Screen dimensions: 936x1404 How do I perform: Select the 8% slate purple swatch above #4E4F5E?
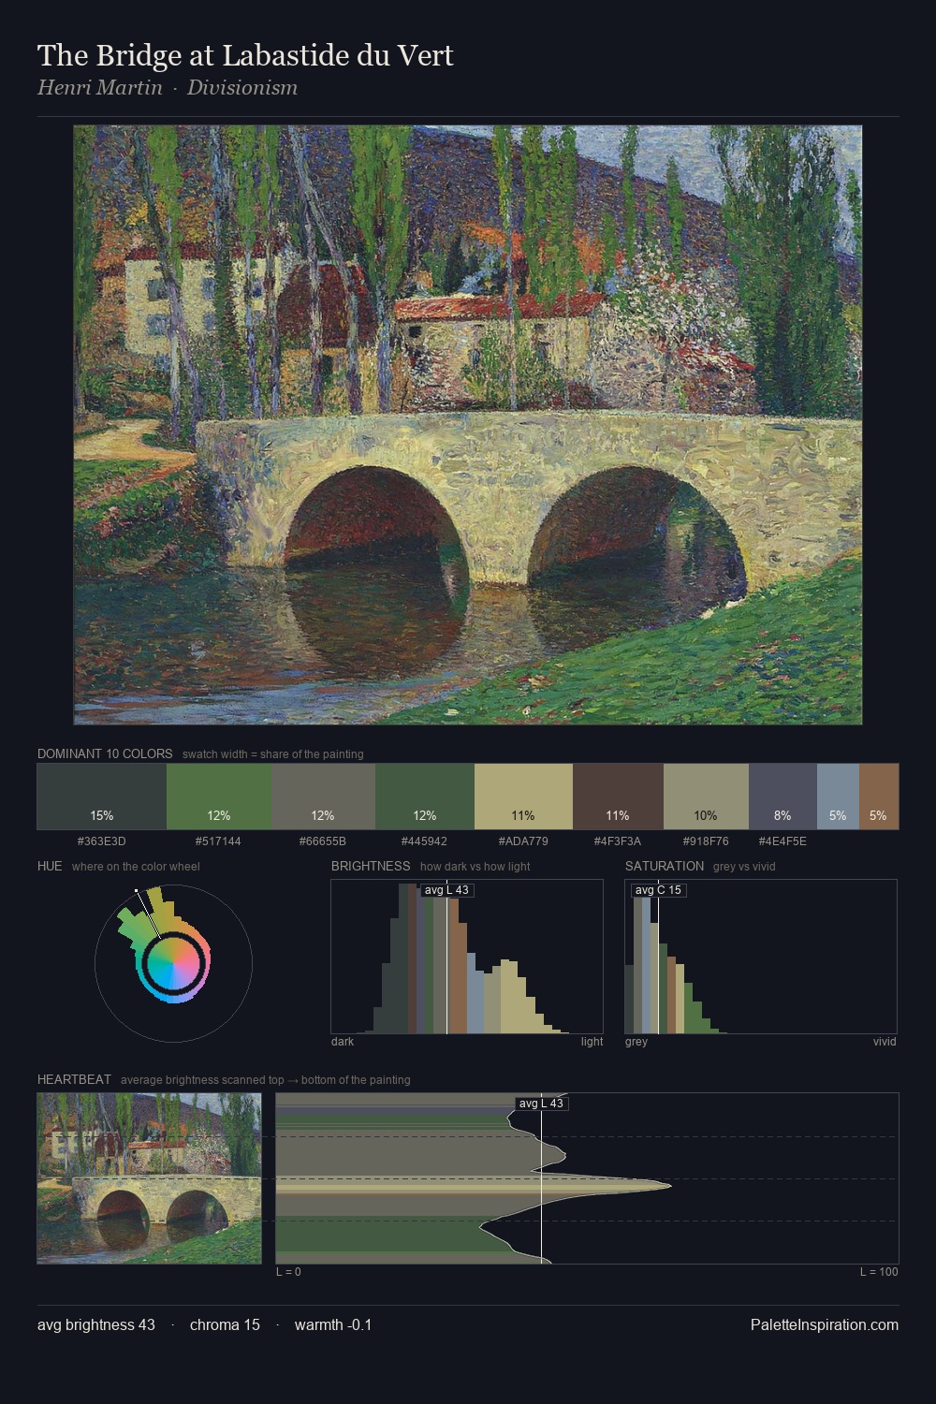click(x=782, y=797)
